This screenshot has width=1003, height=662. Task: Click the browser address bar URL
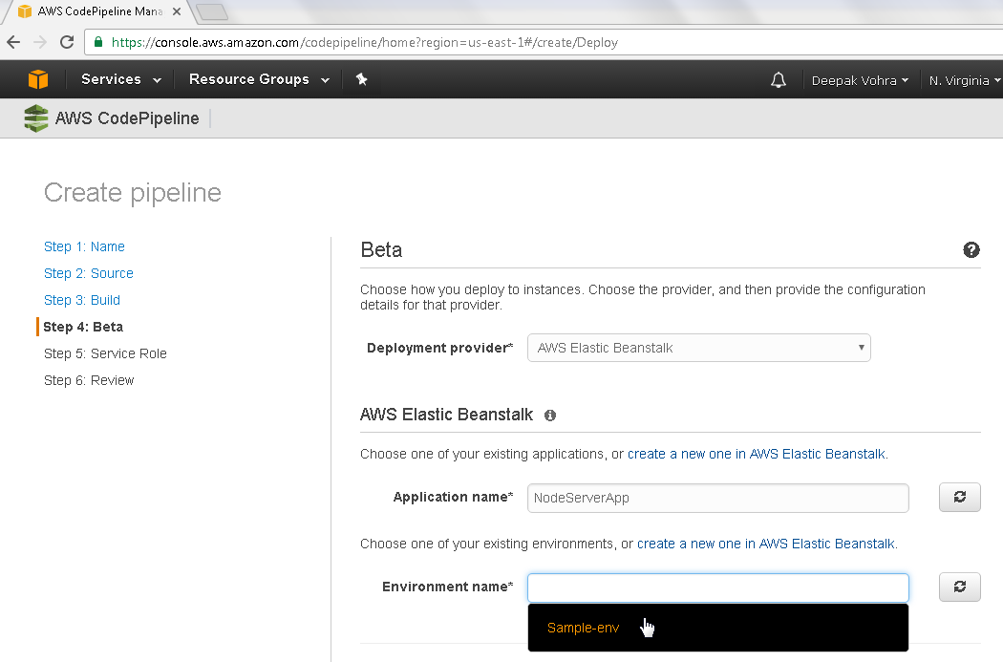365,42
